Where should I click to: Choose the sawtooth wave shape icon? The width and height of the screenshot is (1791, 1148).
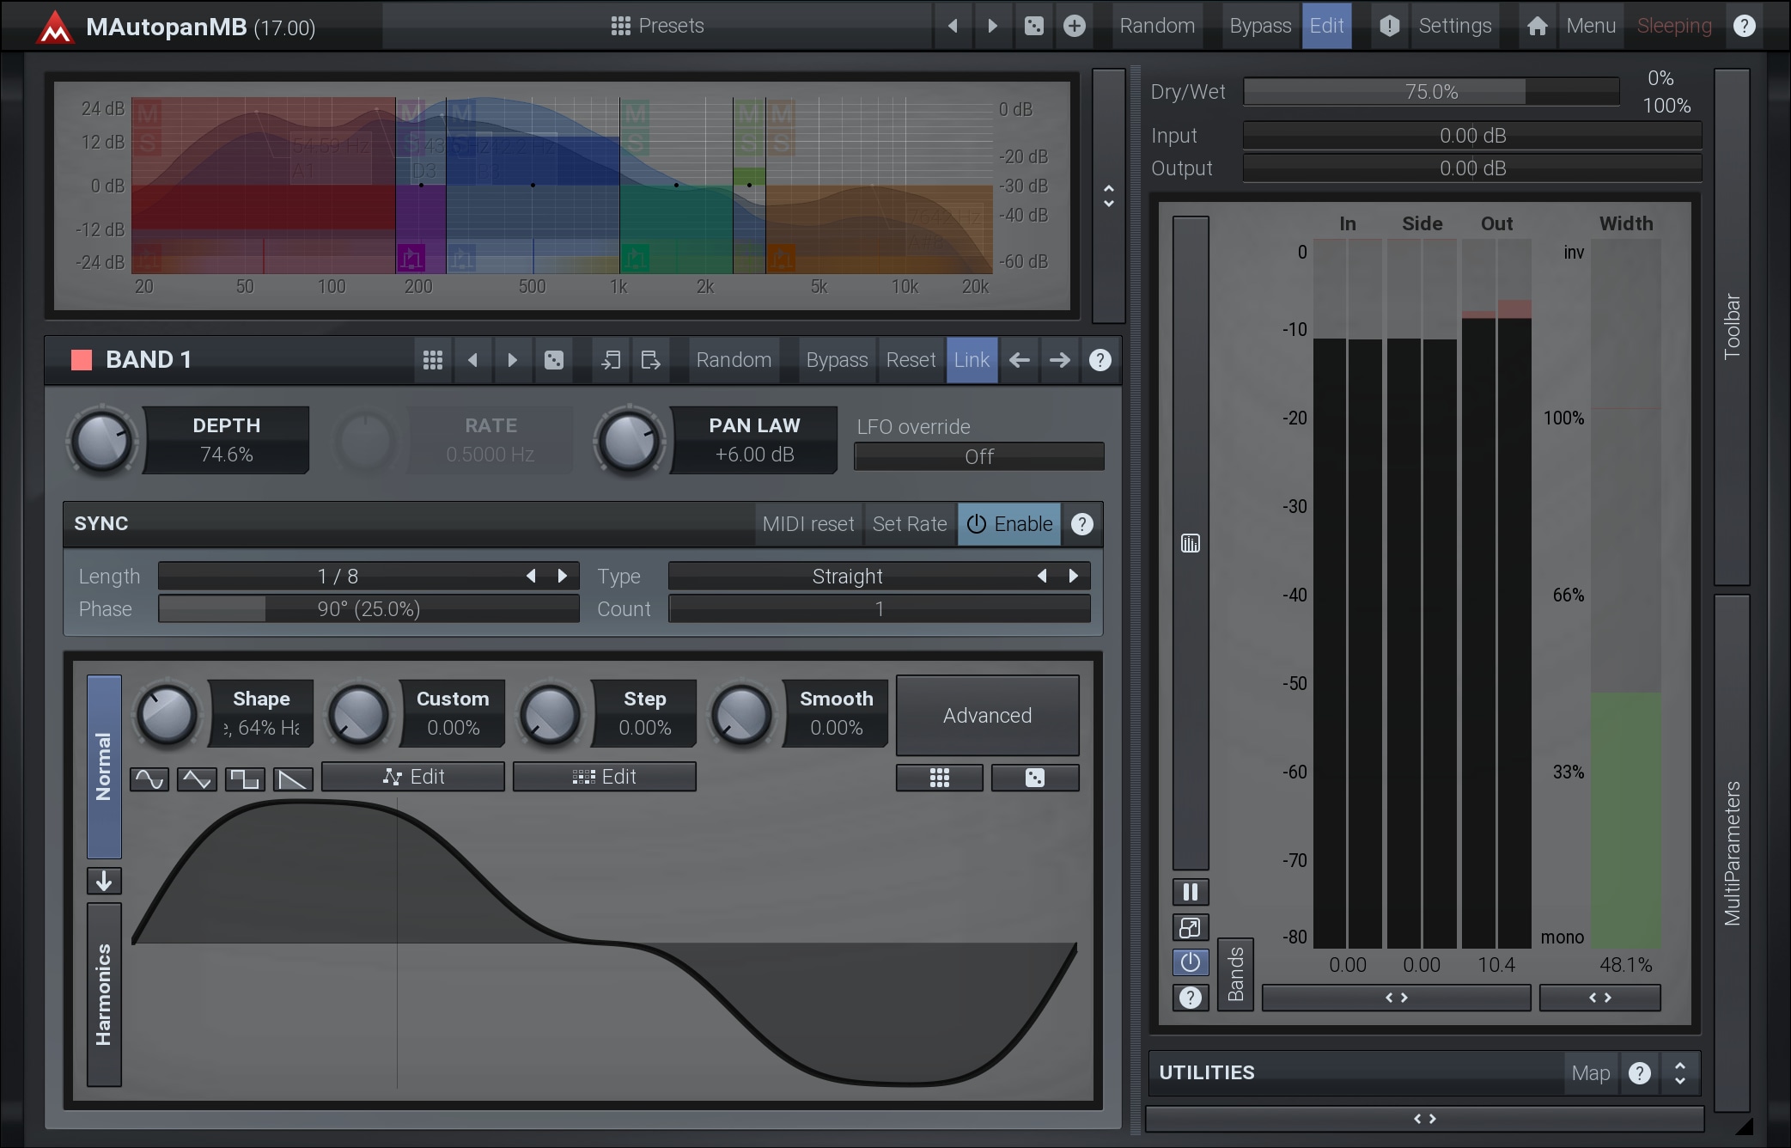coord(293,779)
